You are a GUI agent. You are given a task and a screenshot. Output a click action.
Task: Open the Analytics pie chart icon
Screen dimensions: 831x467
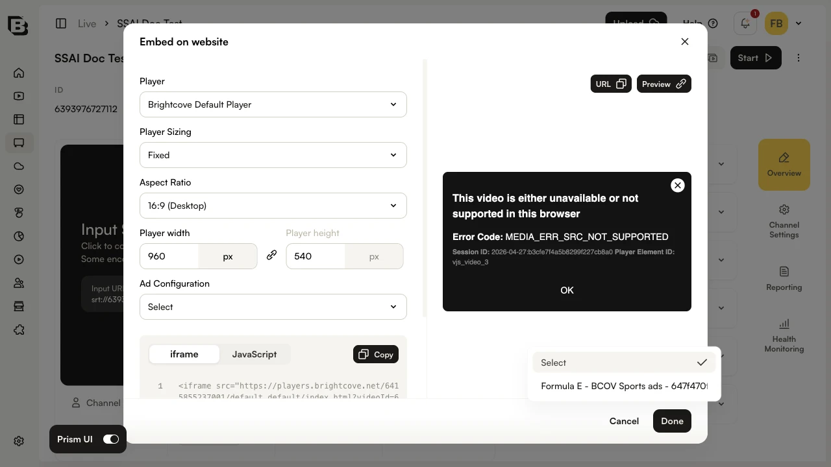[x=19, y=236]
